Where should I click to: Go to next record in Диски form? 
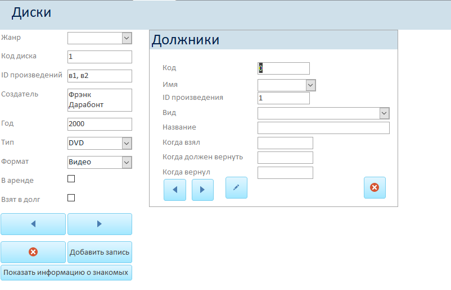100,224
